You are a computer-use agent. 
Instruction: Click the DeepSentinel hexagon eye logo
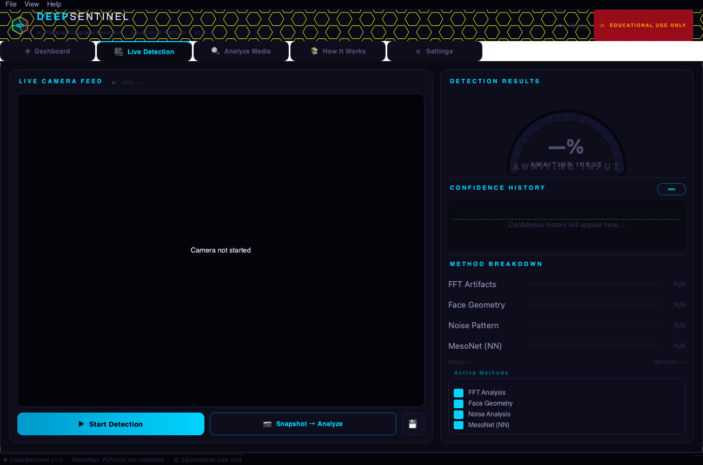click(19, 25)
